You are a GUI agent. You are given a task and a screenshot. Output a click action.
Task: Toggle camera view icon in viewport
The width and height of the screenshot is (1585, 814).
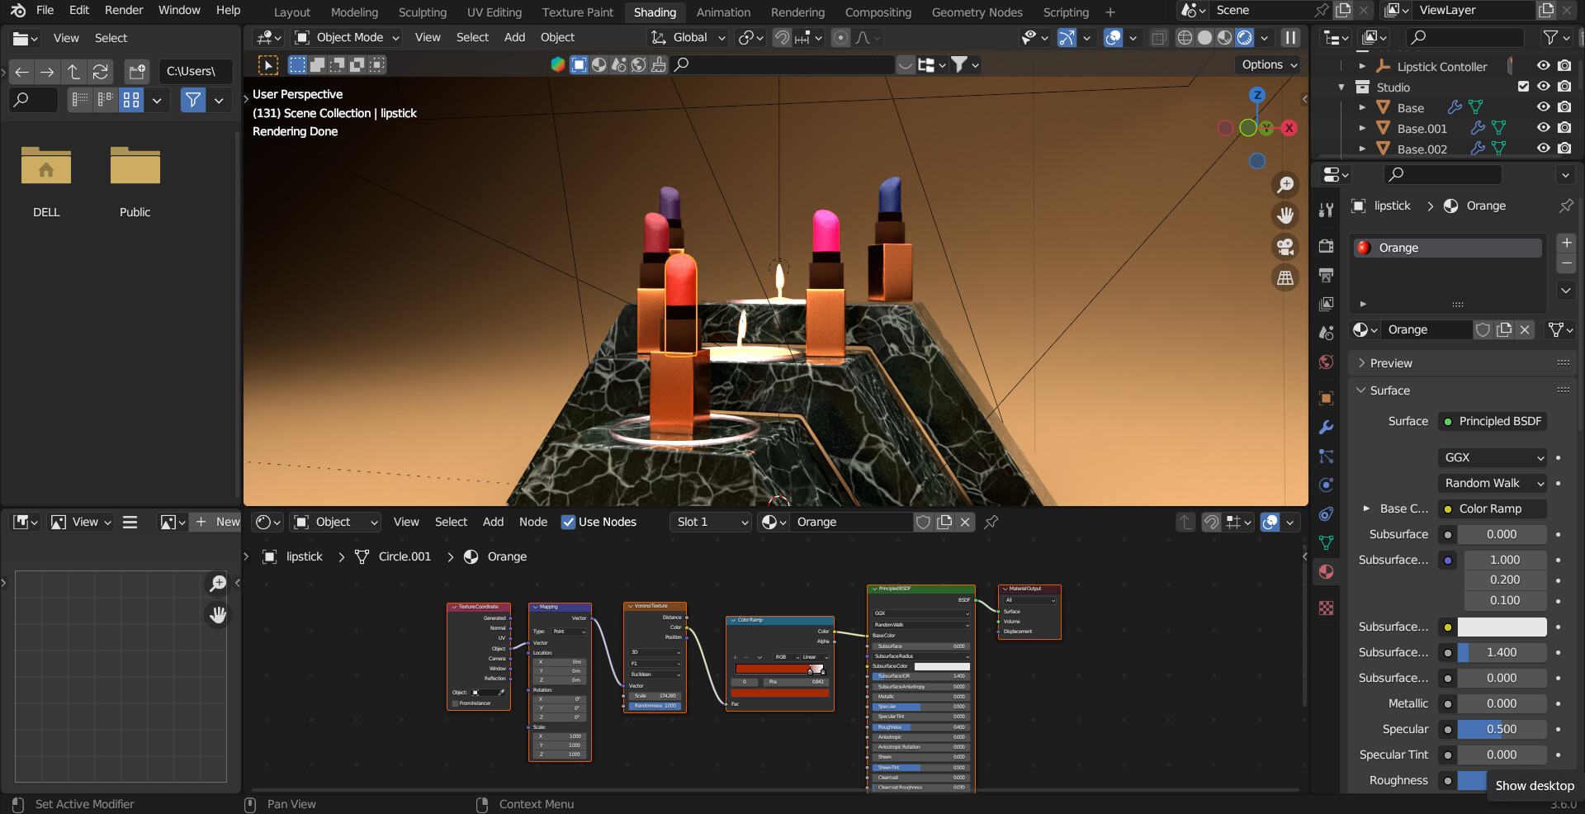click(1285, 247)
